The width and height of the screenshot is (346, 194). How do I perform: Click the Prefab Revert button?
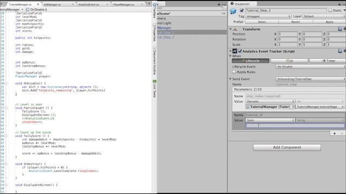click(x=296, y=22)
